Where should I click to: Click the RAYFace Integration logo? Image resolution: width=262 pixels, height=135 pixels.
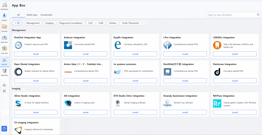click(x=217, y=103)
